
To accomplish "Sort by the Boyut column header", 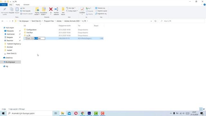I will pyautogui.click(x=96, y=26).
